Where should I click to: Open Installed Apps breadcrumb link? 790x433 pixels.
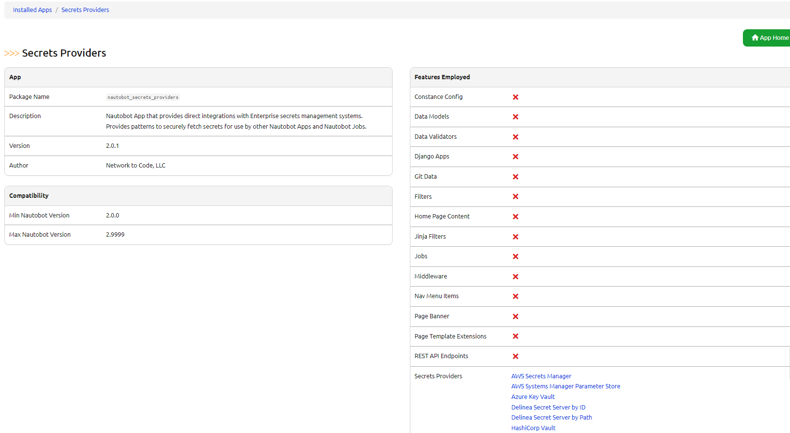coord(32,10)
